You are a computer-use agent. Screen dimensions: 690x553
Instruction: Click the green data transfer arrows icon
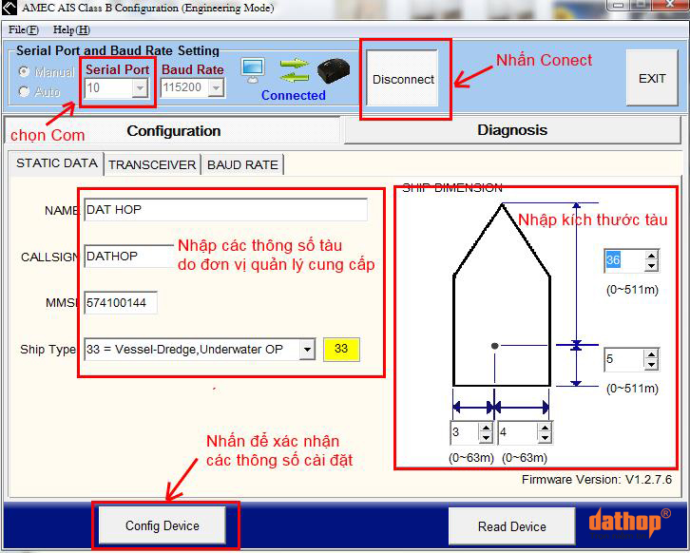(x=294, y=70)
